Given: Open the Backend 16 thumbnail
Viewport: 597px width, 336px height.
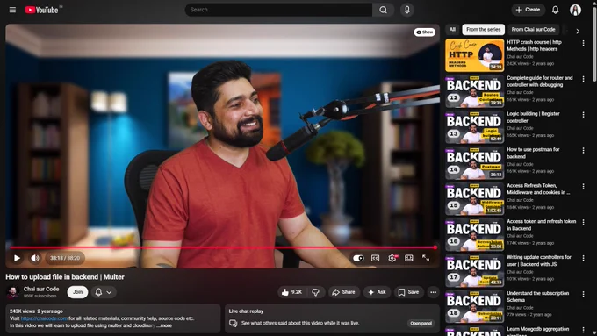Looking at the screenshot, I should pyautogui.click(x=474, y=235).
